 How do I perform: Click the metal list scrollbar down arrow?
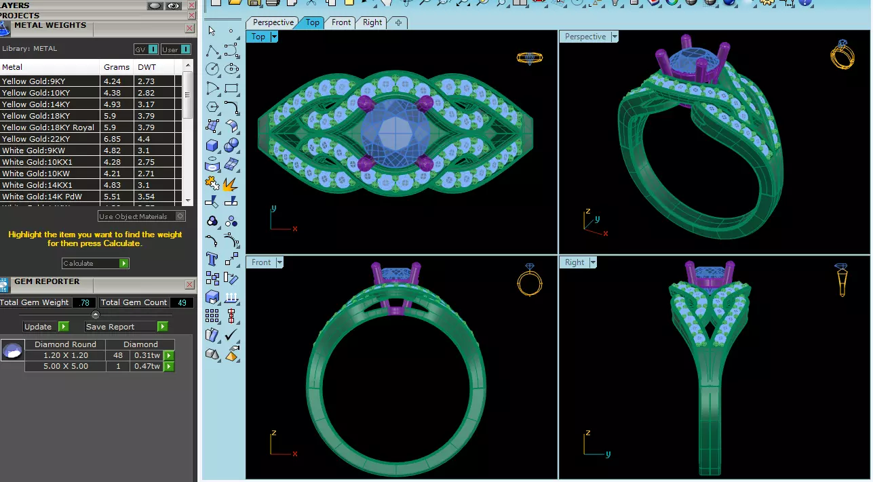(x=189, y=201)
